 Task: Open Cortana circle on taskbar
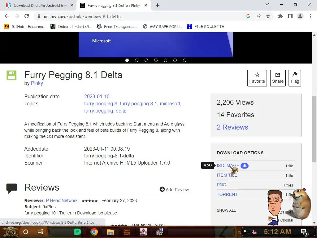[x=26, y=232]
